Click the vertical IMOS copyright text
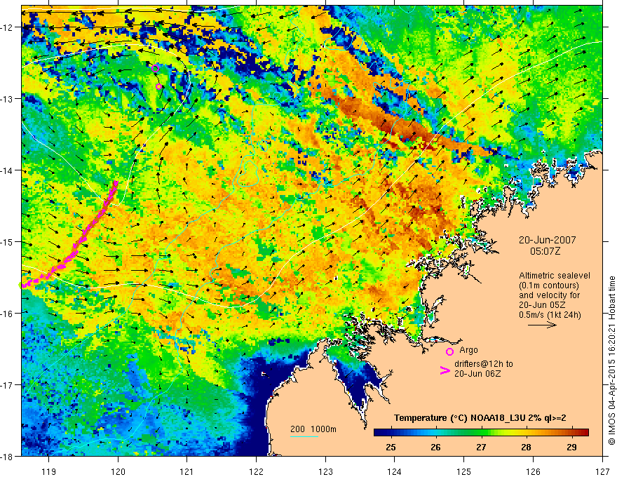The width and height of the screenshot is (617, 477). pyautogui.click(x=611, y=361)
